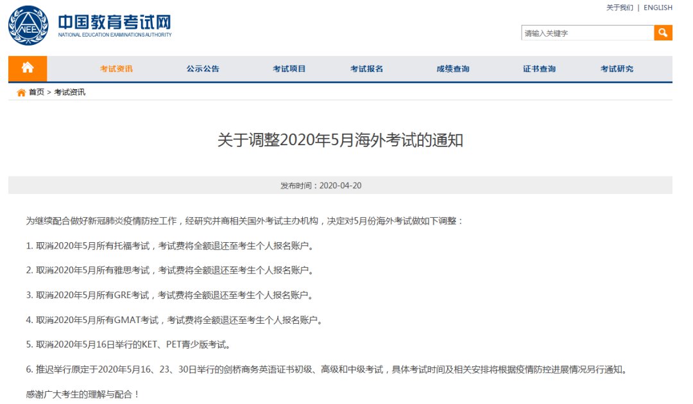Click the 中国教育考试网 site title text
693x404 pixels.
click(114, 22)
